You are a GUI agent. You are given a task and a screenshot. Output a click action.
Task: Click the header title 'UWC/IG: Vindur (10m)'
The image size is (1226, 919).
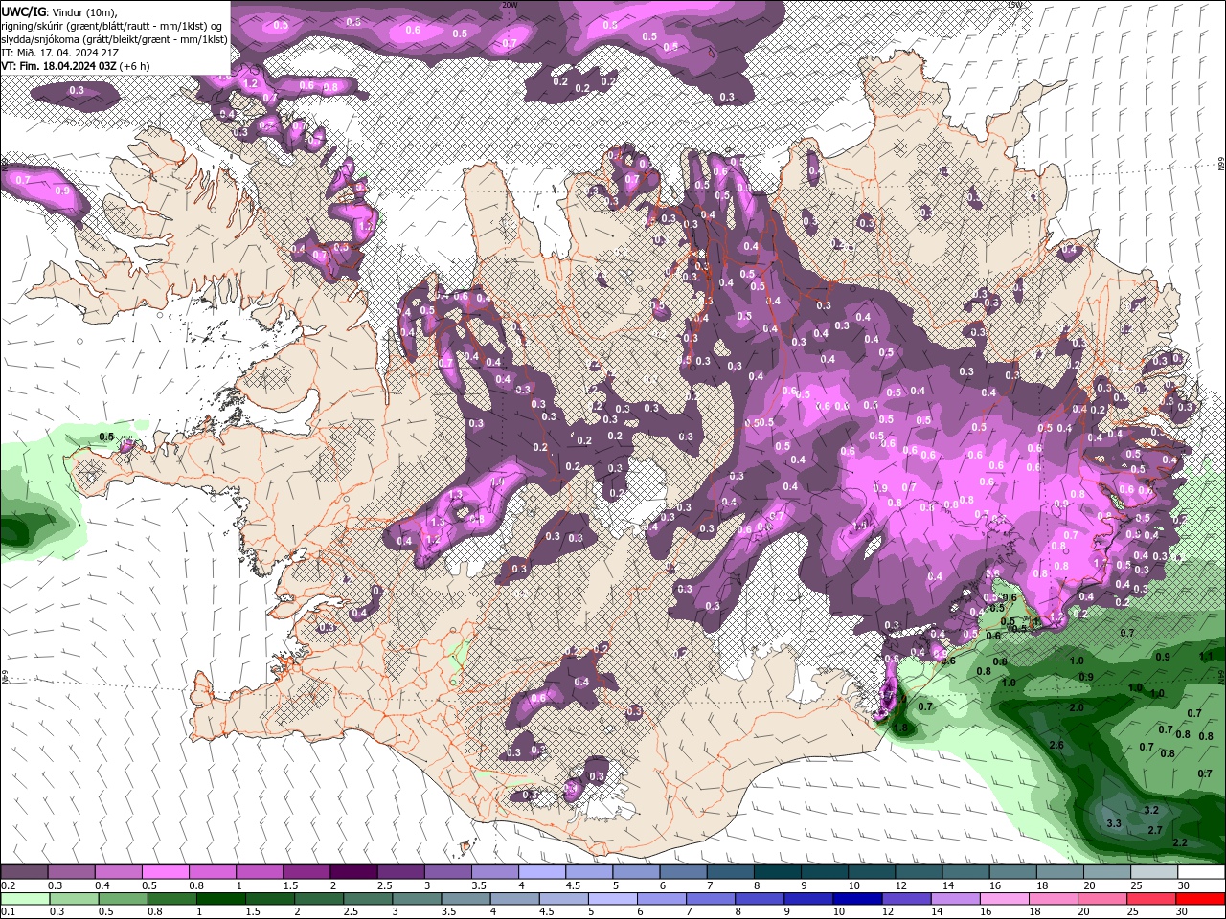click(x=59, y=11)
